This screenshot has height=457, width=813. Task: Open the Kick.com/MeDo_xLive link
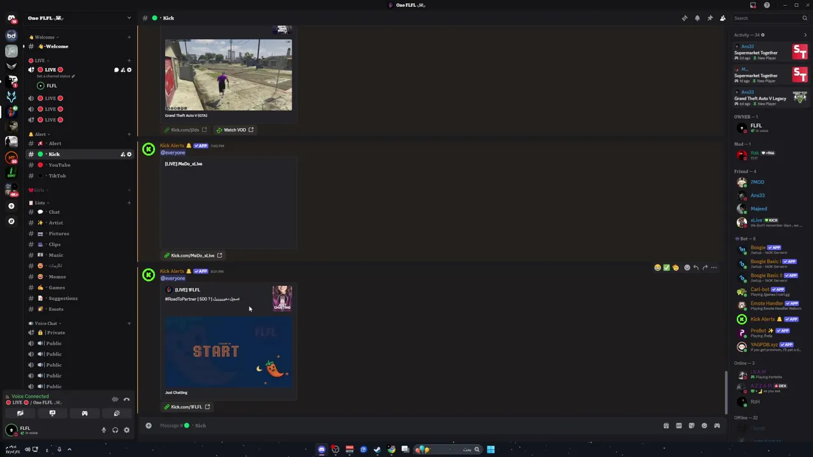193,255
